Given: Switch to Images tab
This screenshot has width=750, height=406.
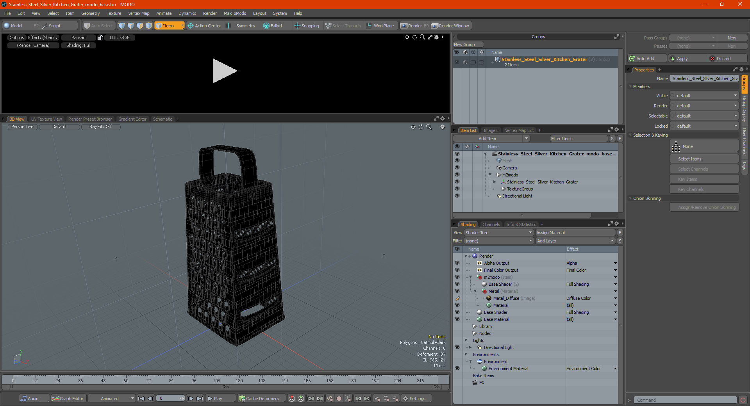Looking at the screenshot, I should point(490,130).
